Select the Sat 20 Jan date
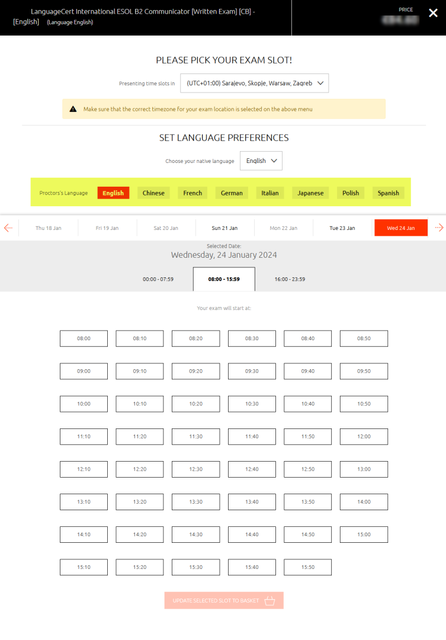This screenshot has height=640, width=446. tap(166, 228)
